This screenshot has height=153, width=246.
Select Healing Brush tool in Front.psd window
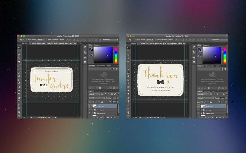click(x=129, y=69)
